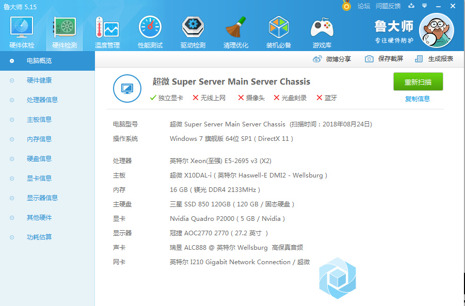465x306 pixels.
Task: Minimize the 鲁大师 window
Action: (x=438, y=6)
